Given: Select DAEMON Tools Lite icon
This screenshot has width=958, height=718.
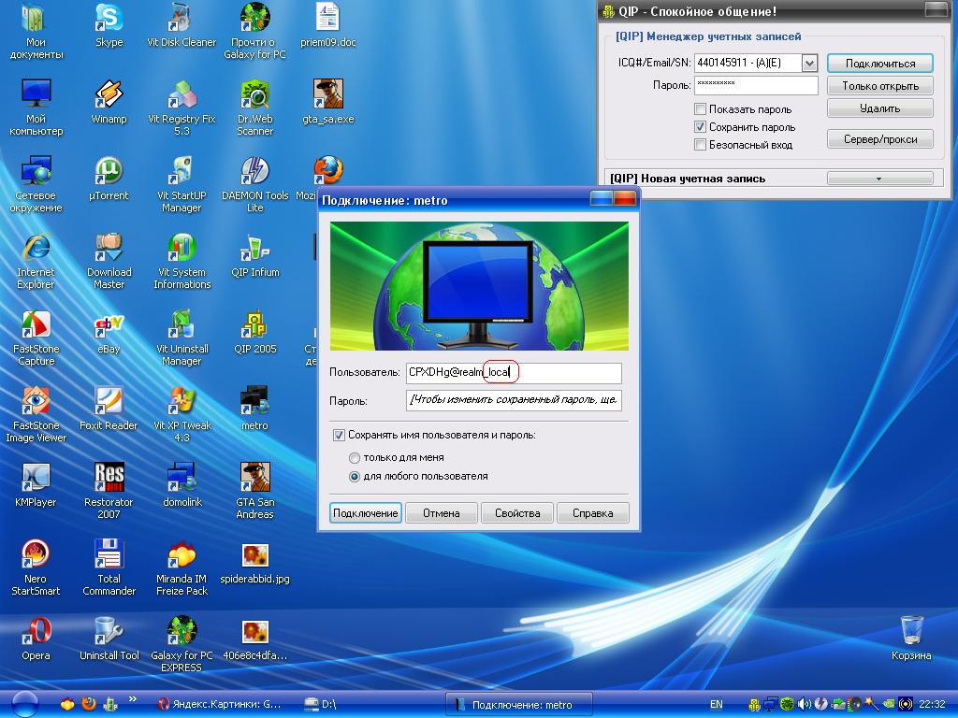Looking at the screenshot, I should pos(254,184).
